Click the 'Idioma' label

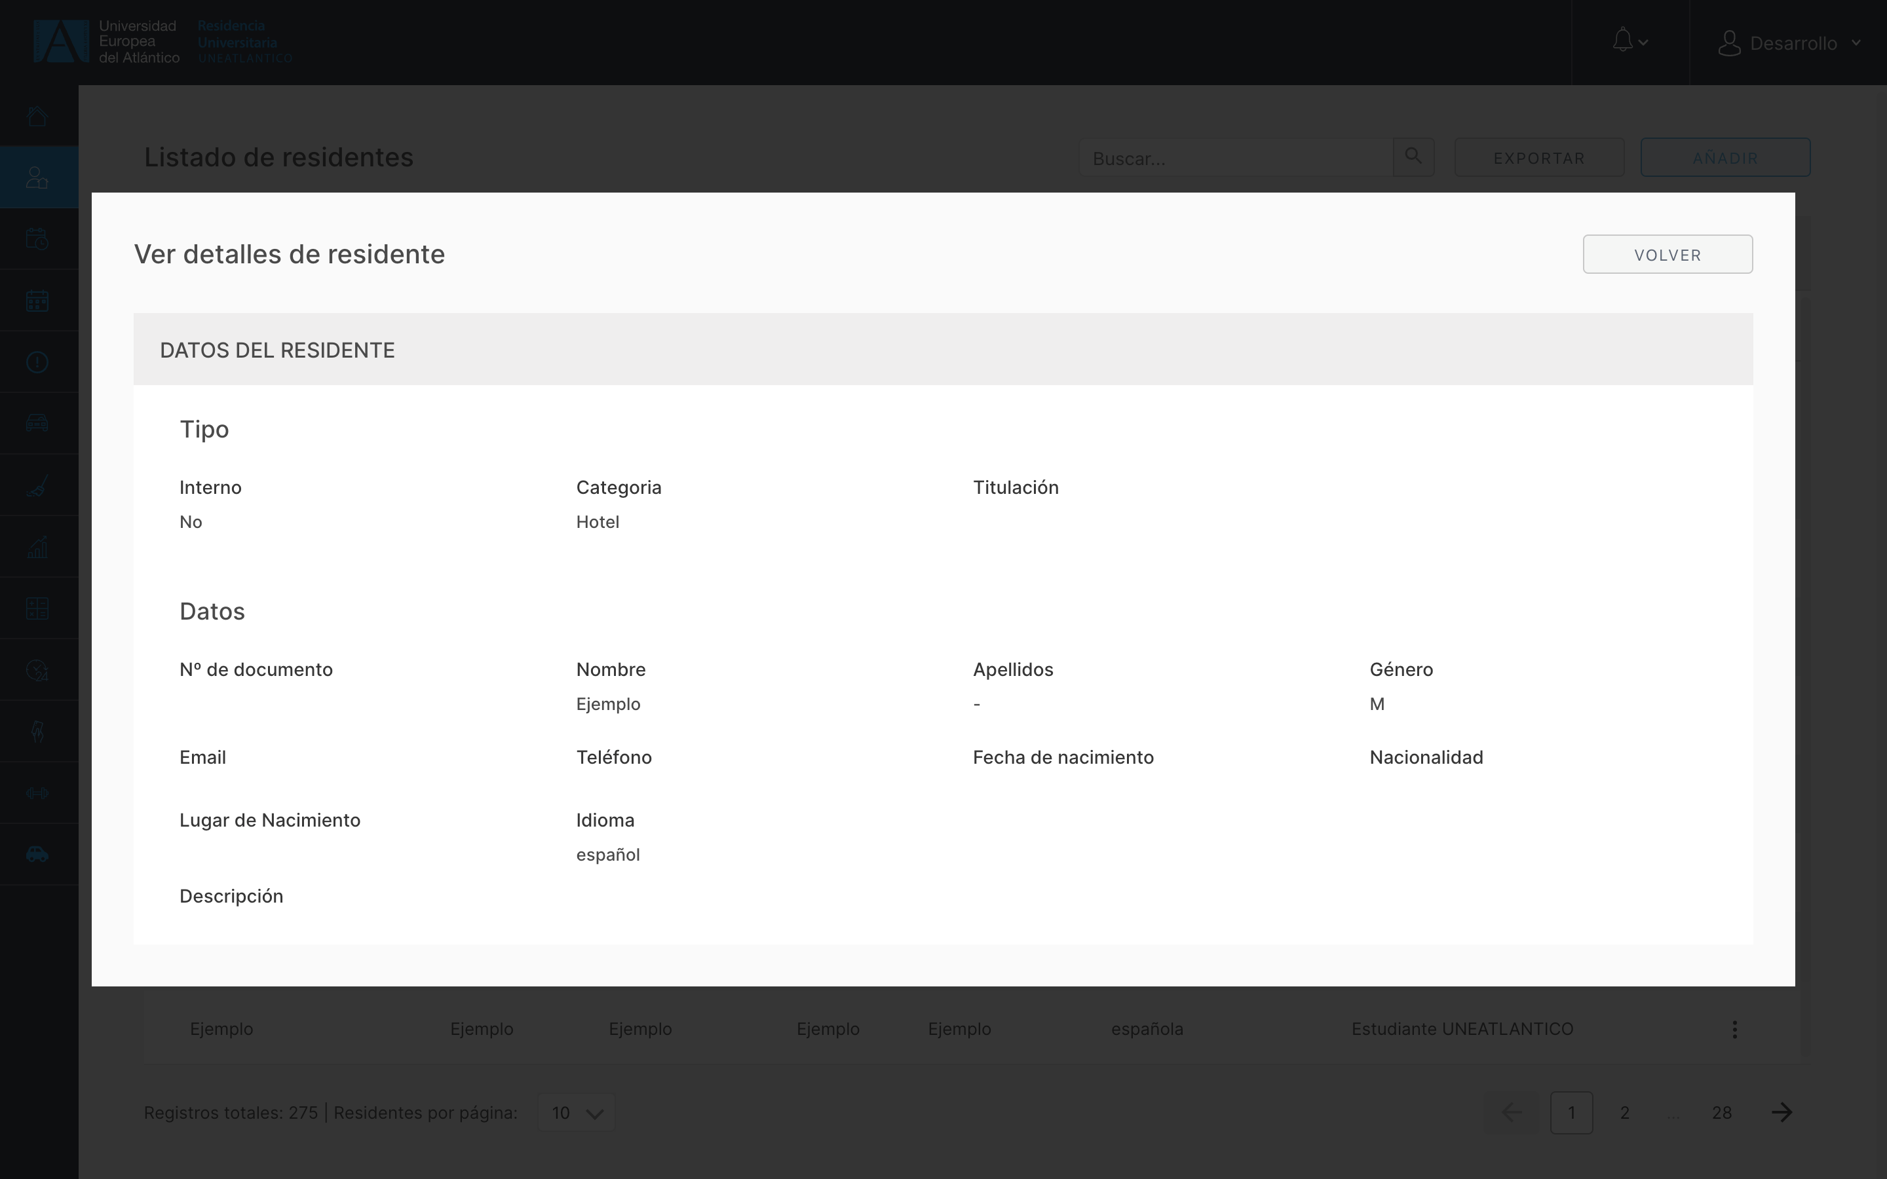click(x=605, y=820)
